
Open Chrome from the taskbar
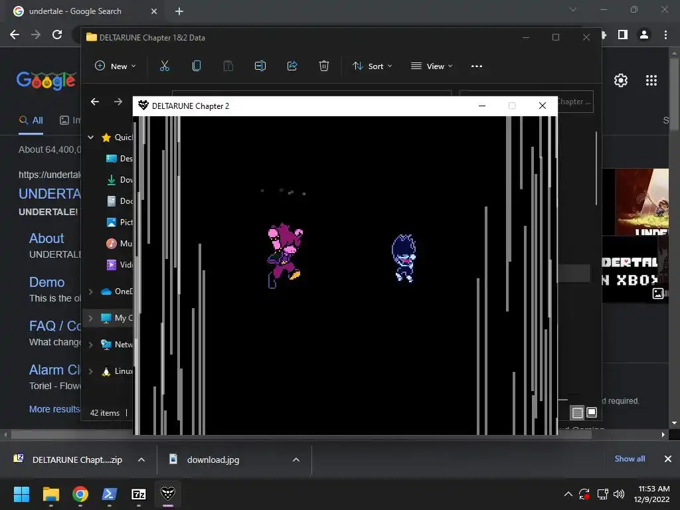tap(80, 494)
